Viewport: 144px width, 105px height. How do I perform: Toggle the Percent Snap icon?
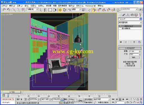(x=109, y=10)
